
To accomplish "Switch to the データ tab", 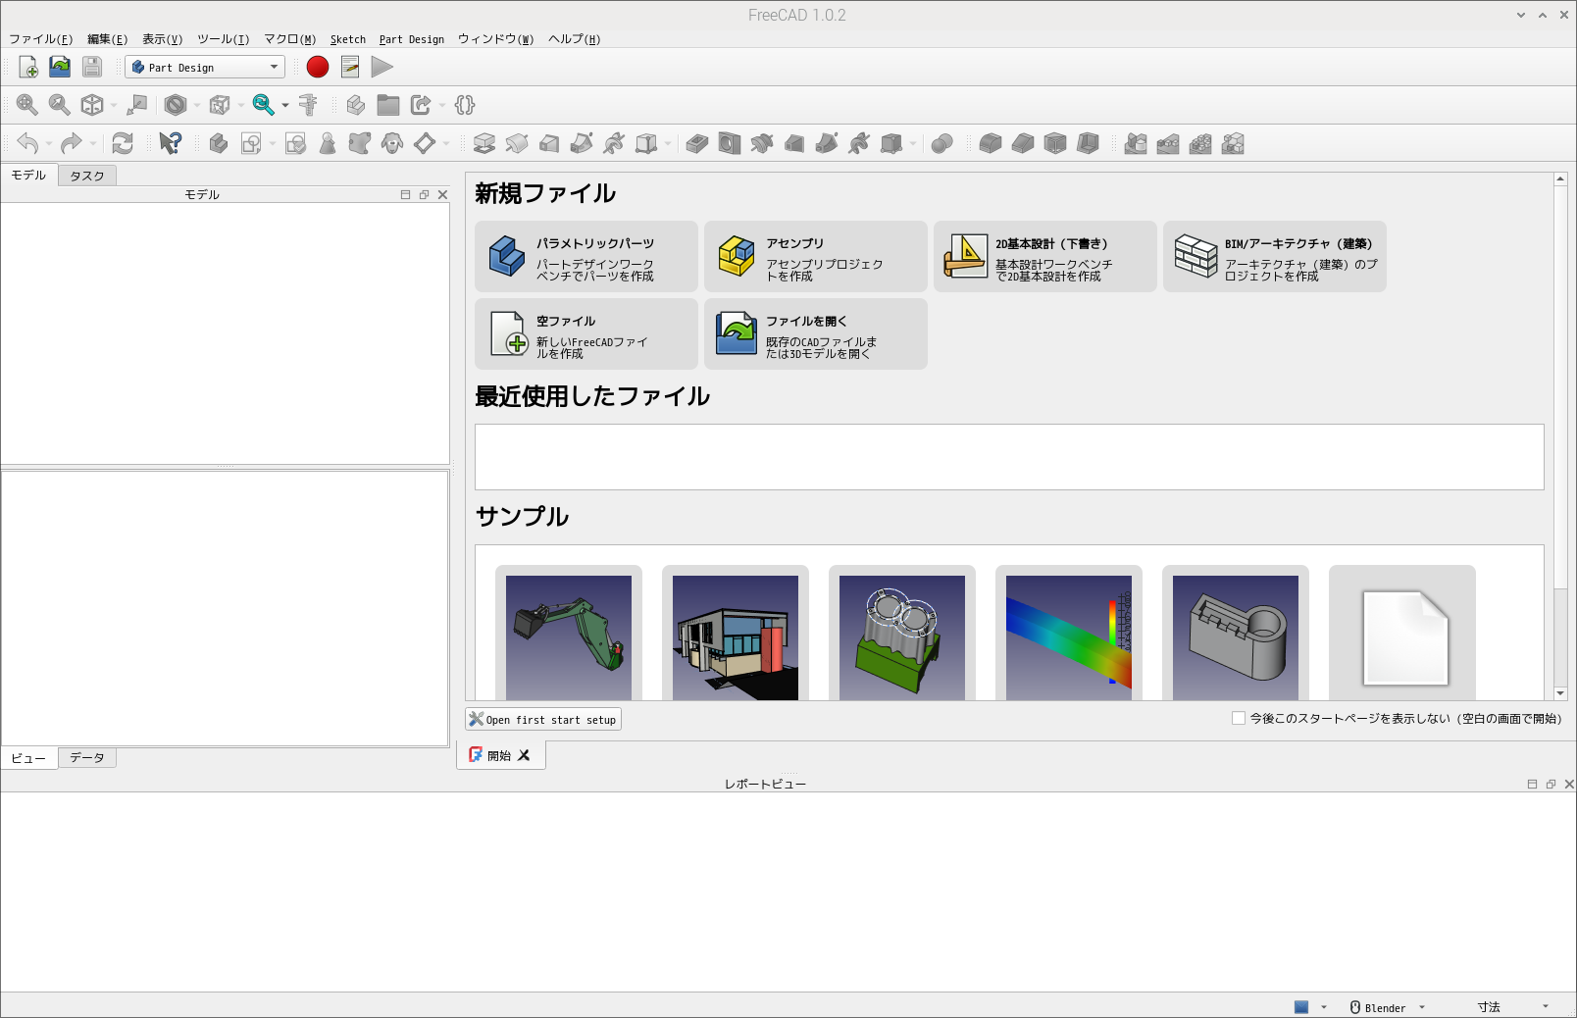I will click(87, 757).
